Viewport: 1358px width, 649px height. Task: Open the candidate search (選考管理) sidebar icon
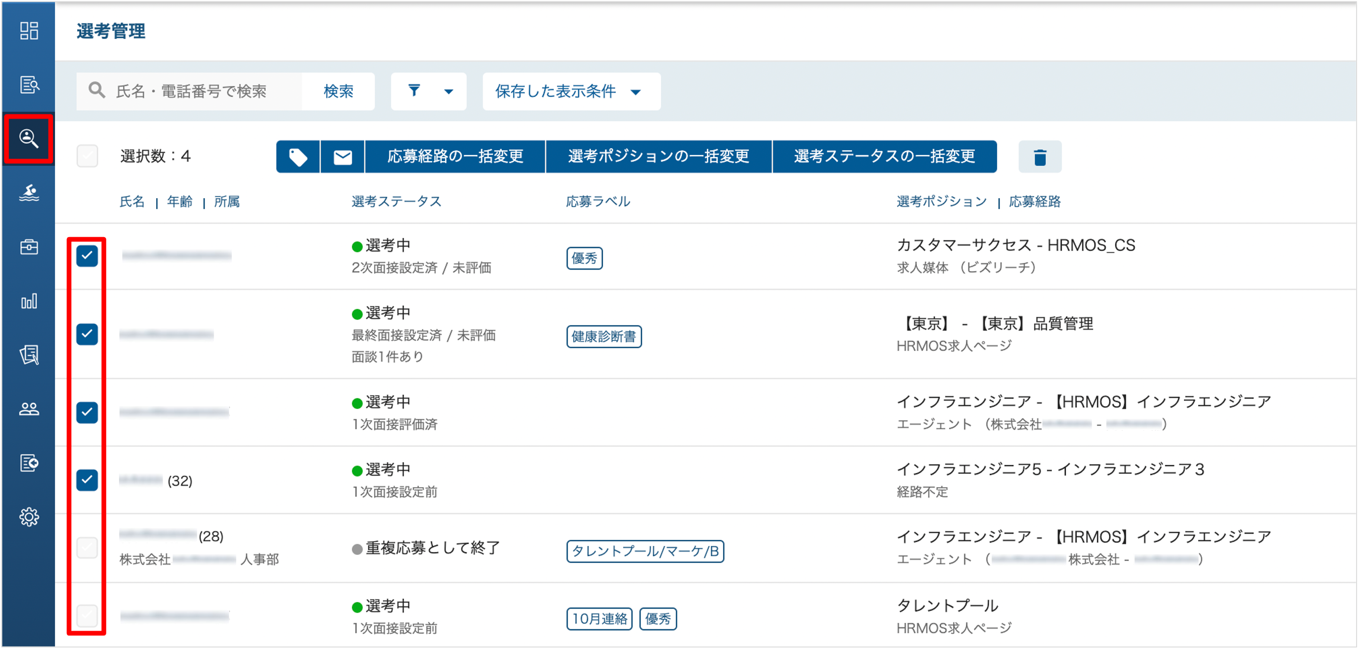tap(29, 139)
